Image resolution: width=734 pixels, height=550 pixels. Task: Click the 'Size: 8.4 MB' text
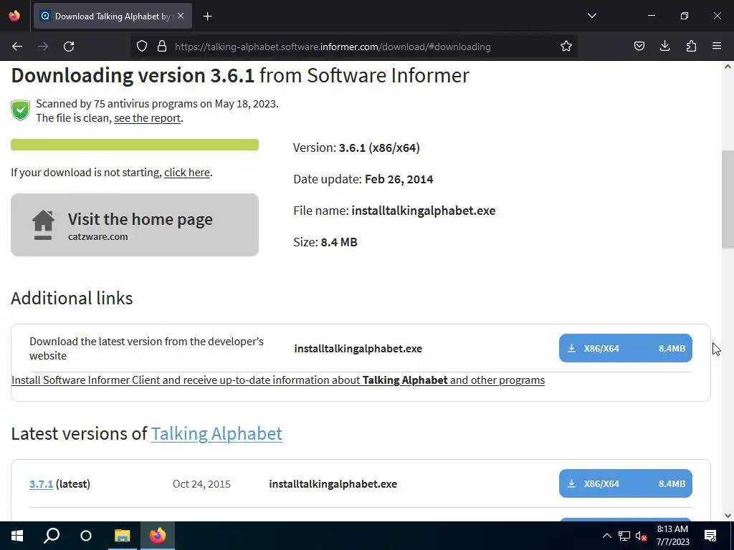coord(325,242)
